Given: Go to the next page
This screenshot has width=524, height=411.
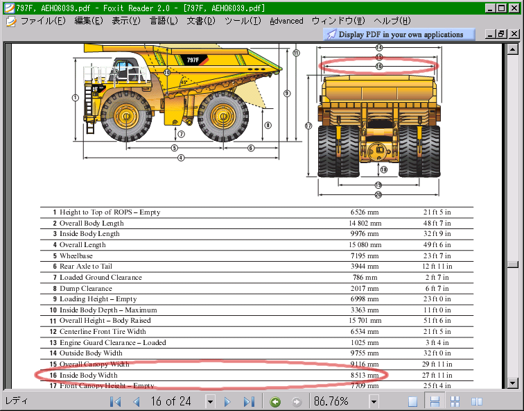Looking at the screenshot, I should click(227, 401).
